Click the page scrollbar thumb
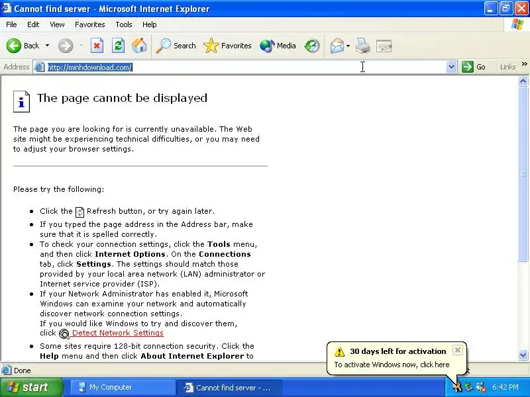530x397 pixels. click(x=523, y=174)
